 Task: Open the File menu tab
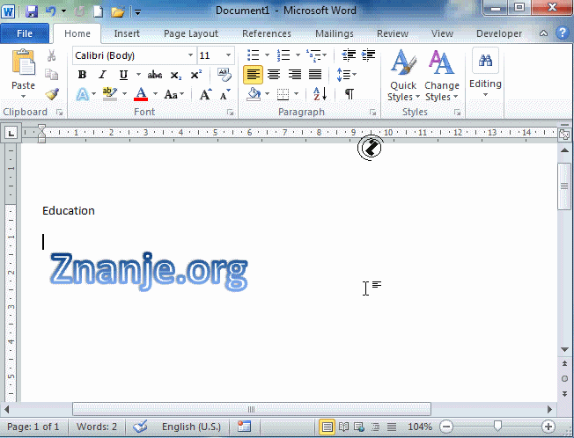(25, 33)
